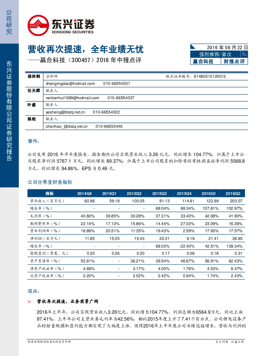Click the 赢合科技 label in rating box
Viewport: 263px width, 356px height.
203,61
